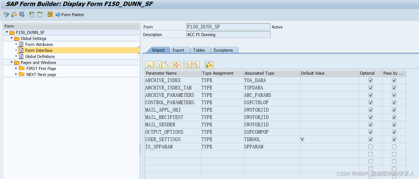Viewport: 419px width, 179px height.
Task: Click the Form Attributes document icon
Action: (21, 44)
